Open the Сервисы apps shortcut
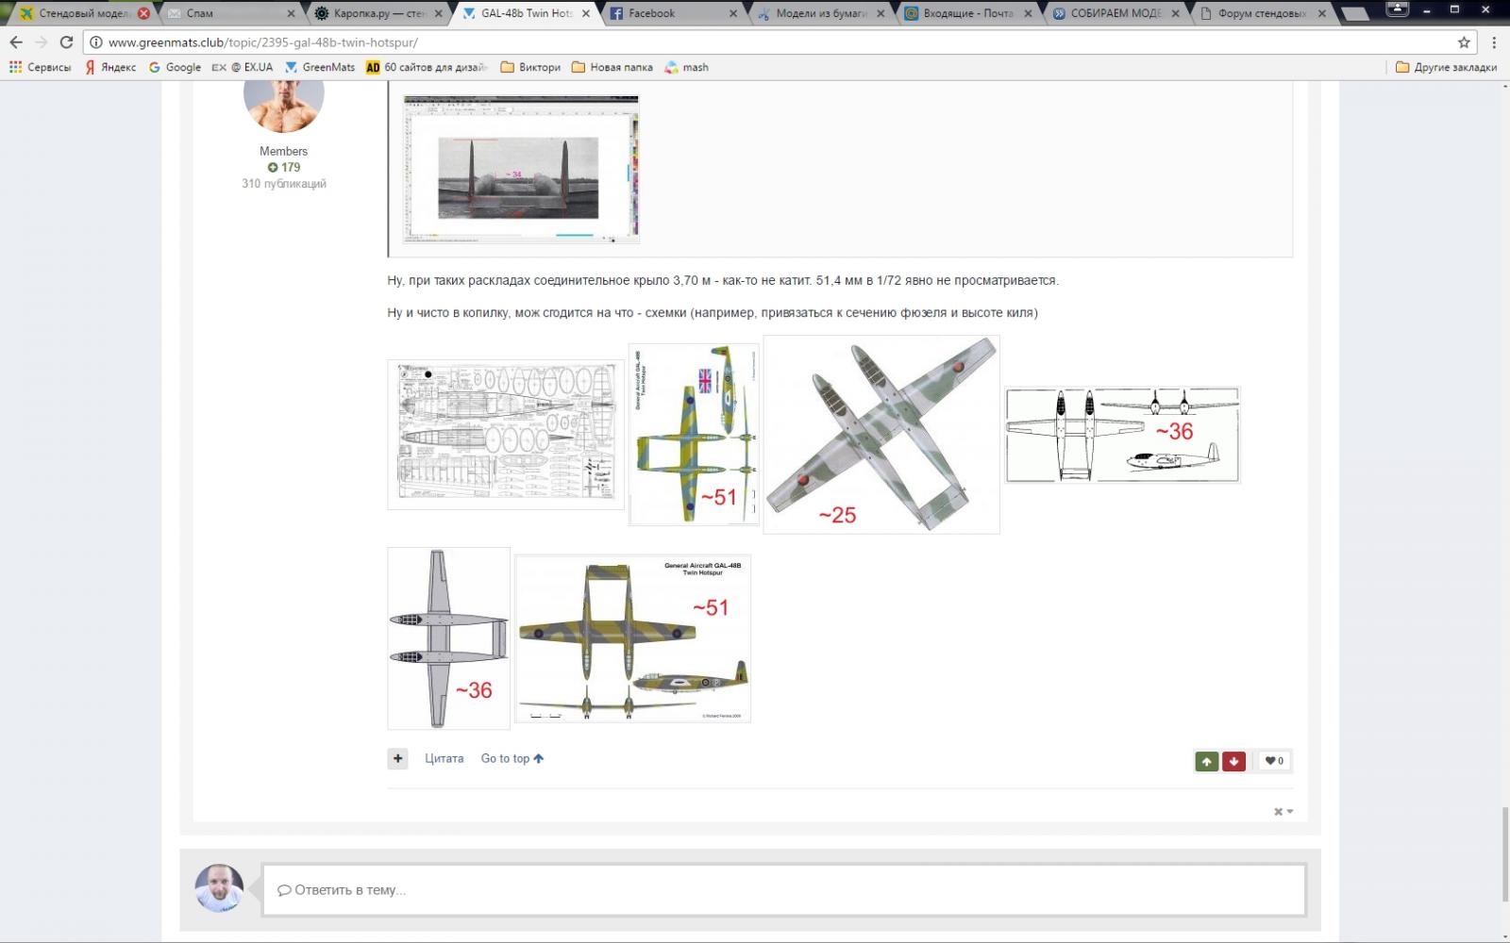Image resolution: width=1510 pixels, height=943 pixels. [x=40, y=67]
